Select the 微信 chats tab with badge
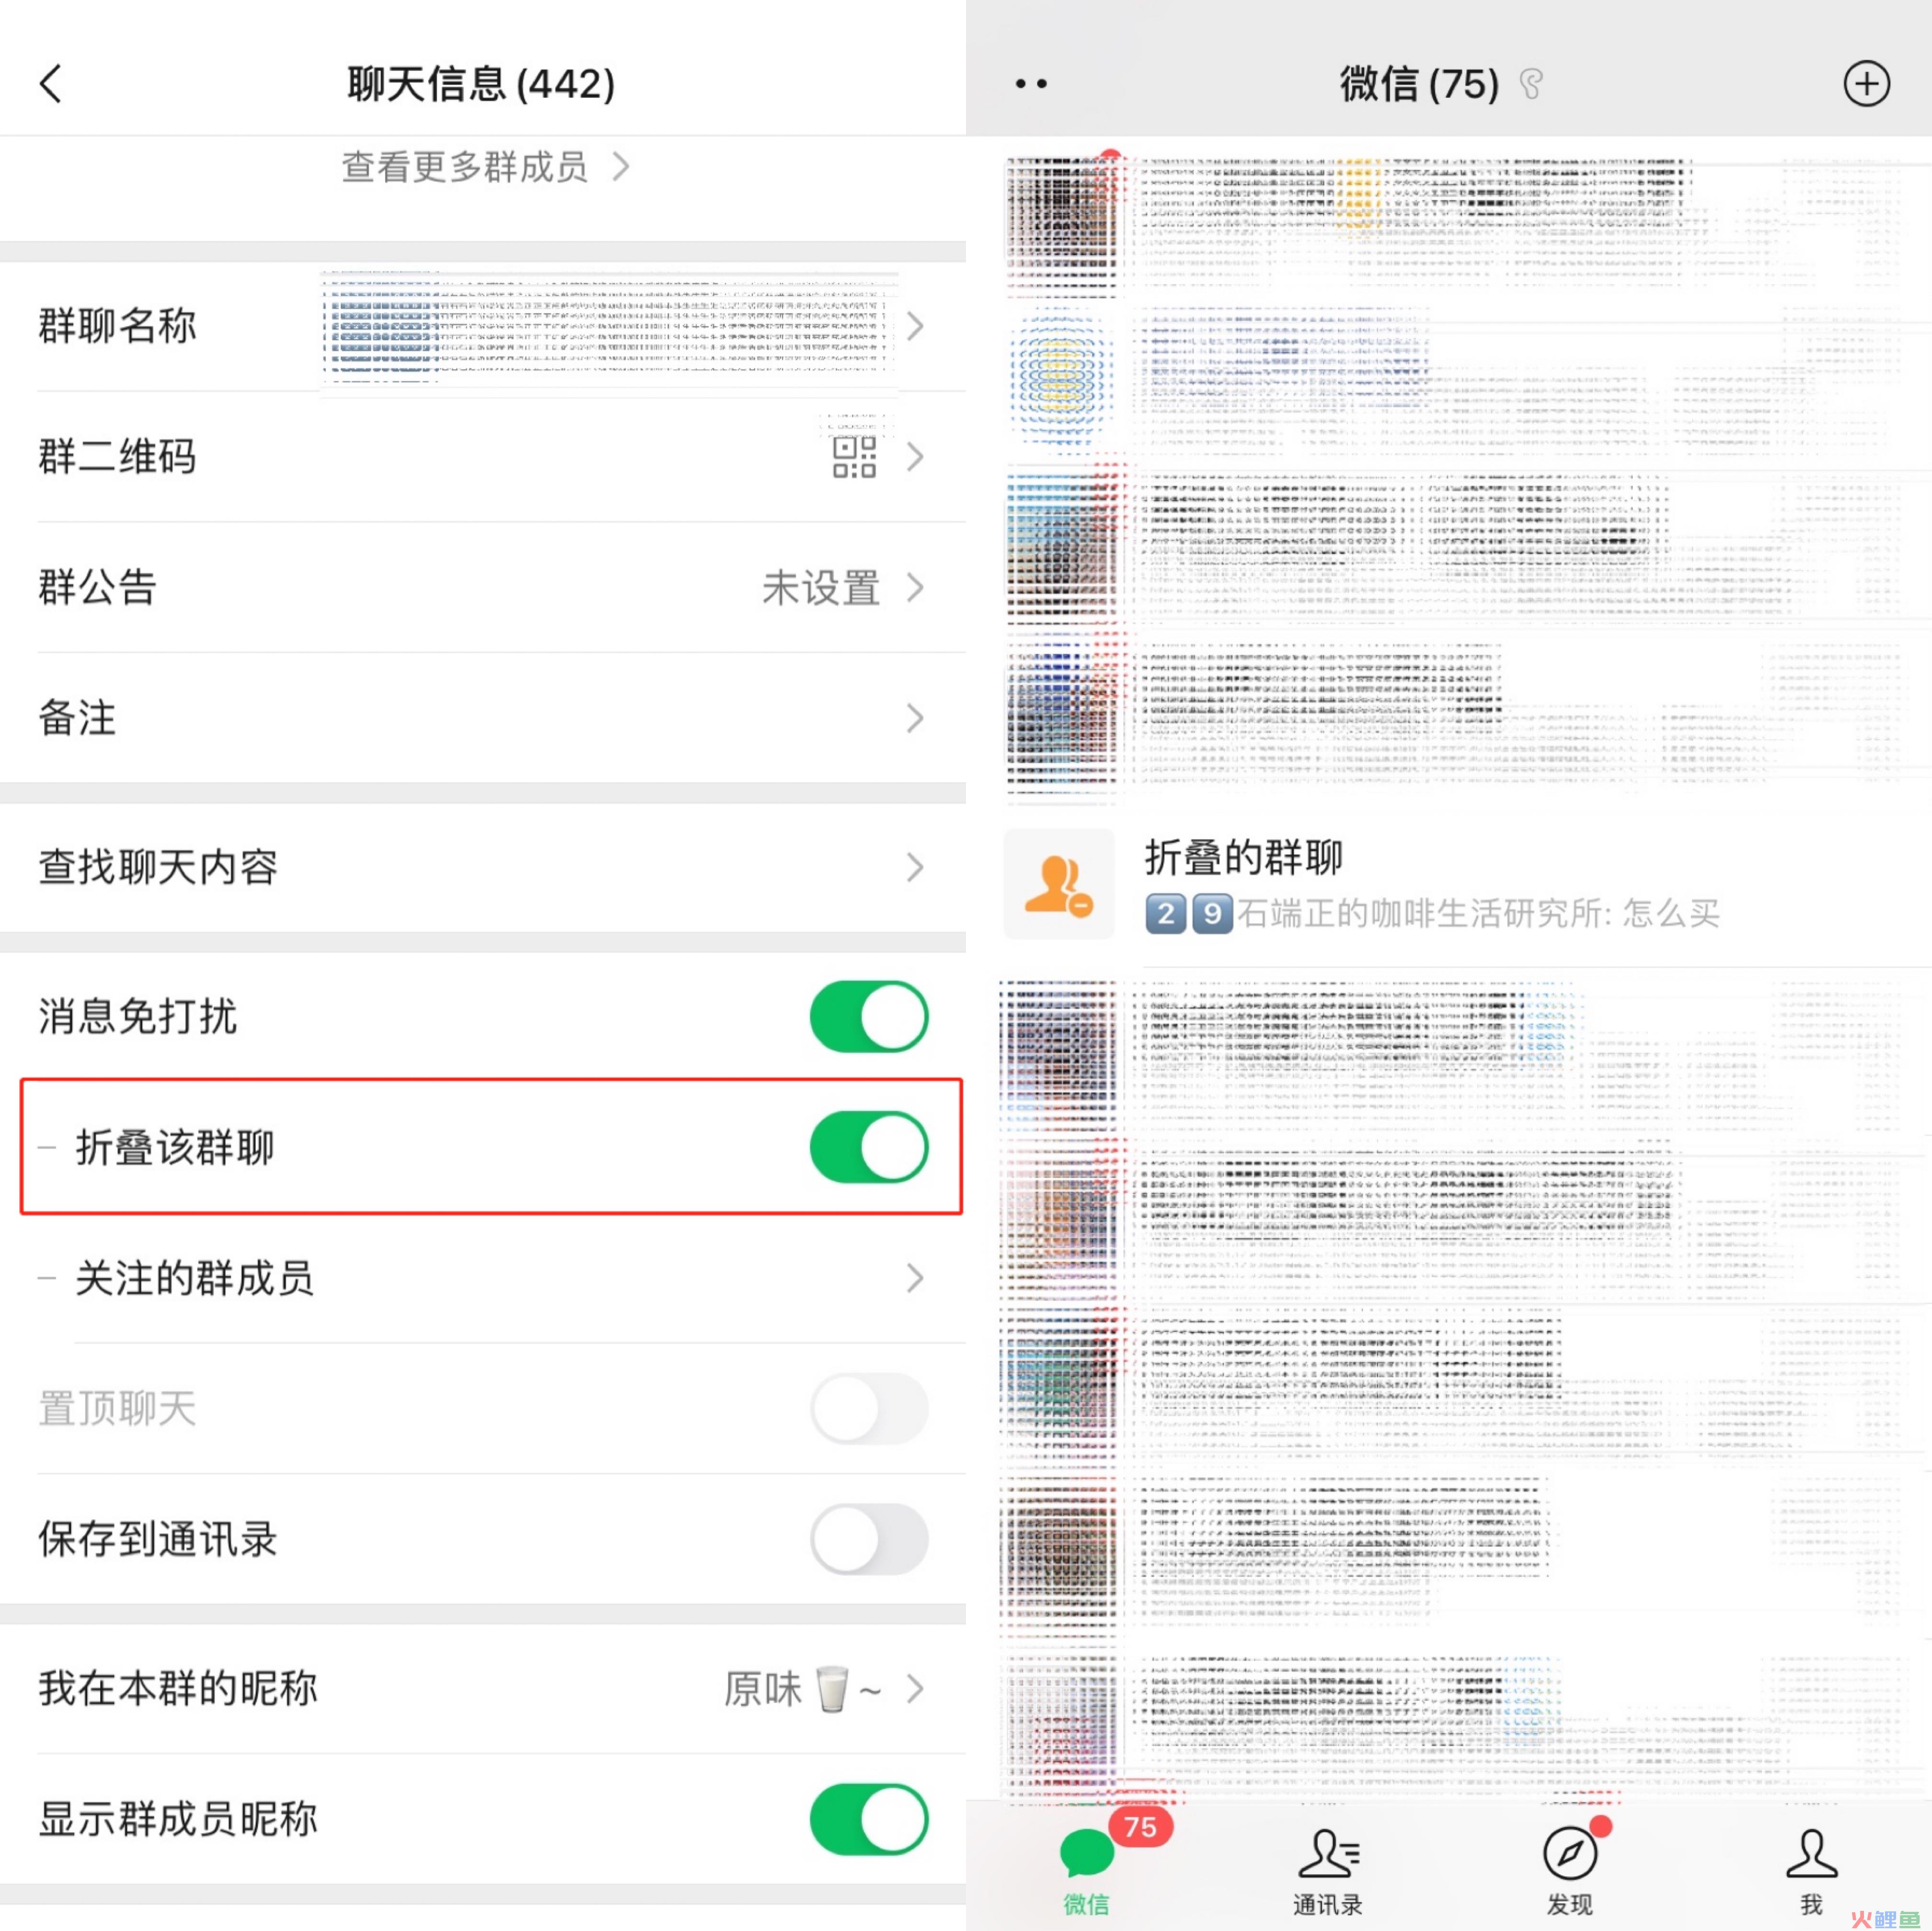 point(1087,1866)
